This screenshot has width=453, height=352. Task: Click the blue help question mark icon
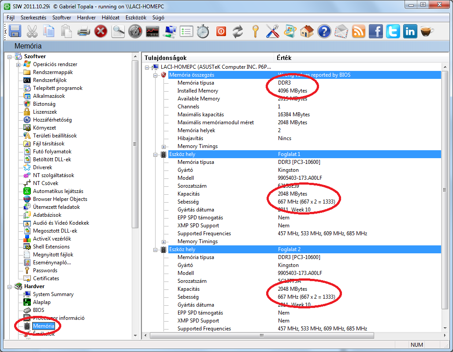click(324, 31)
